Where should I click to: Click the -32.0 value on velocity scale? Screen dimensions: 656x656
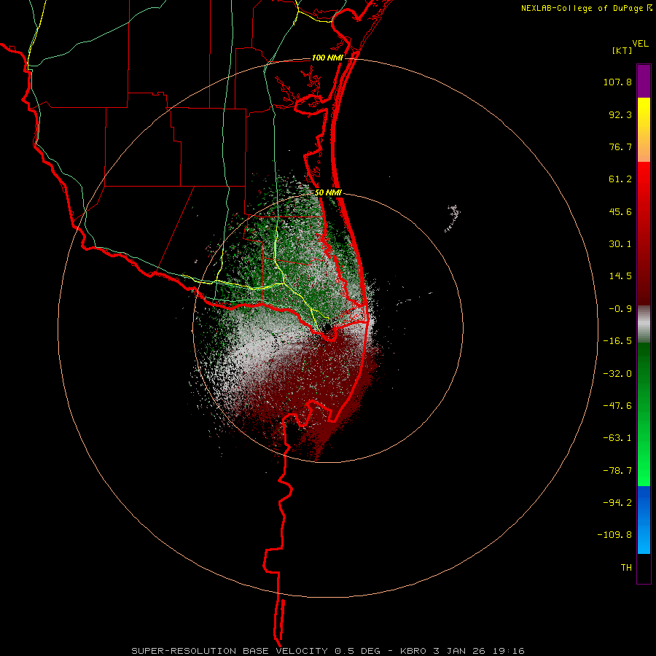click(617, 374)
